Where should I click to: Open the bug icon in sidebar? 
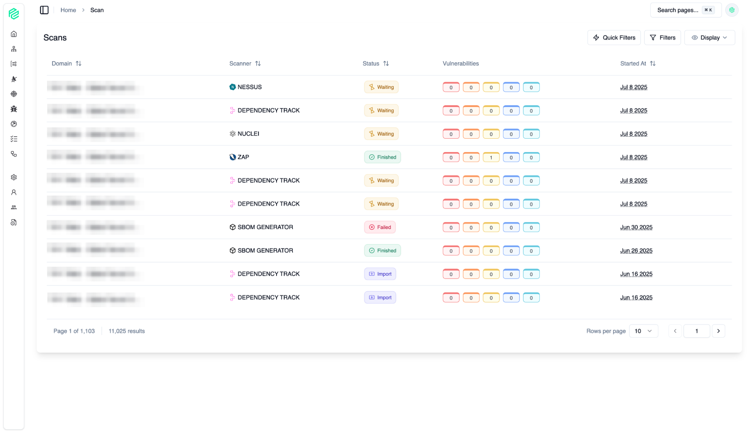pos(14,109)
